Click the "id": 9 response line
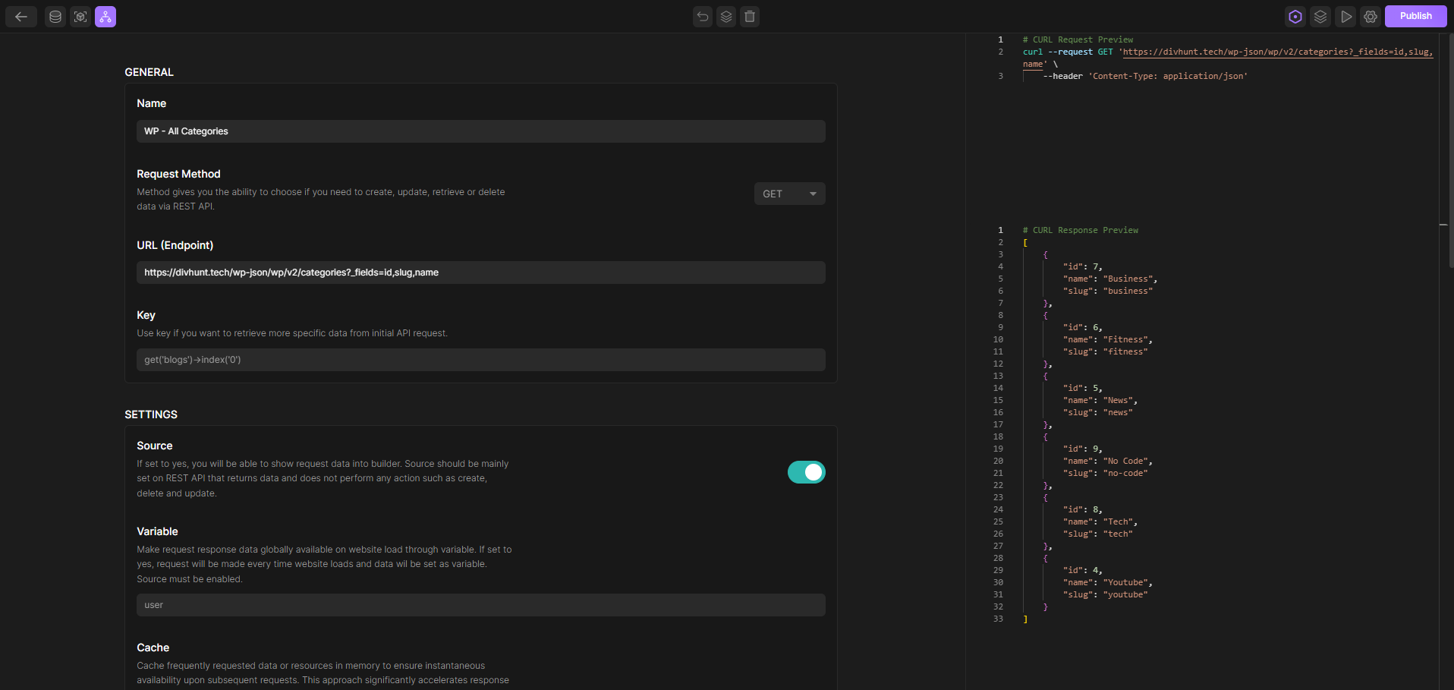This screenshot has height=690, width=1454. [1083, 449]
